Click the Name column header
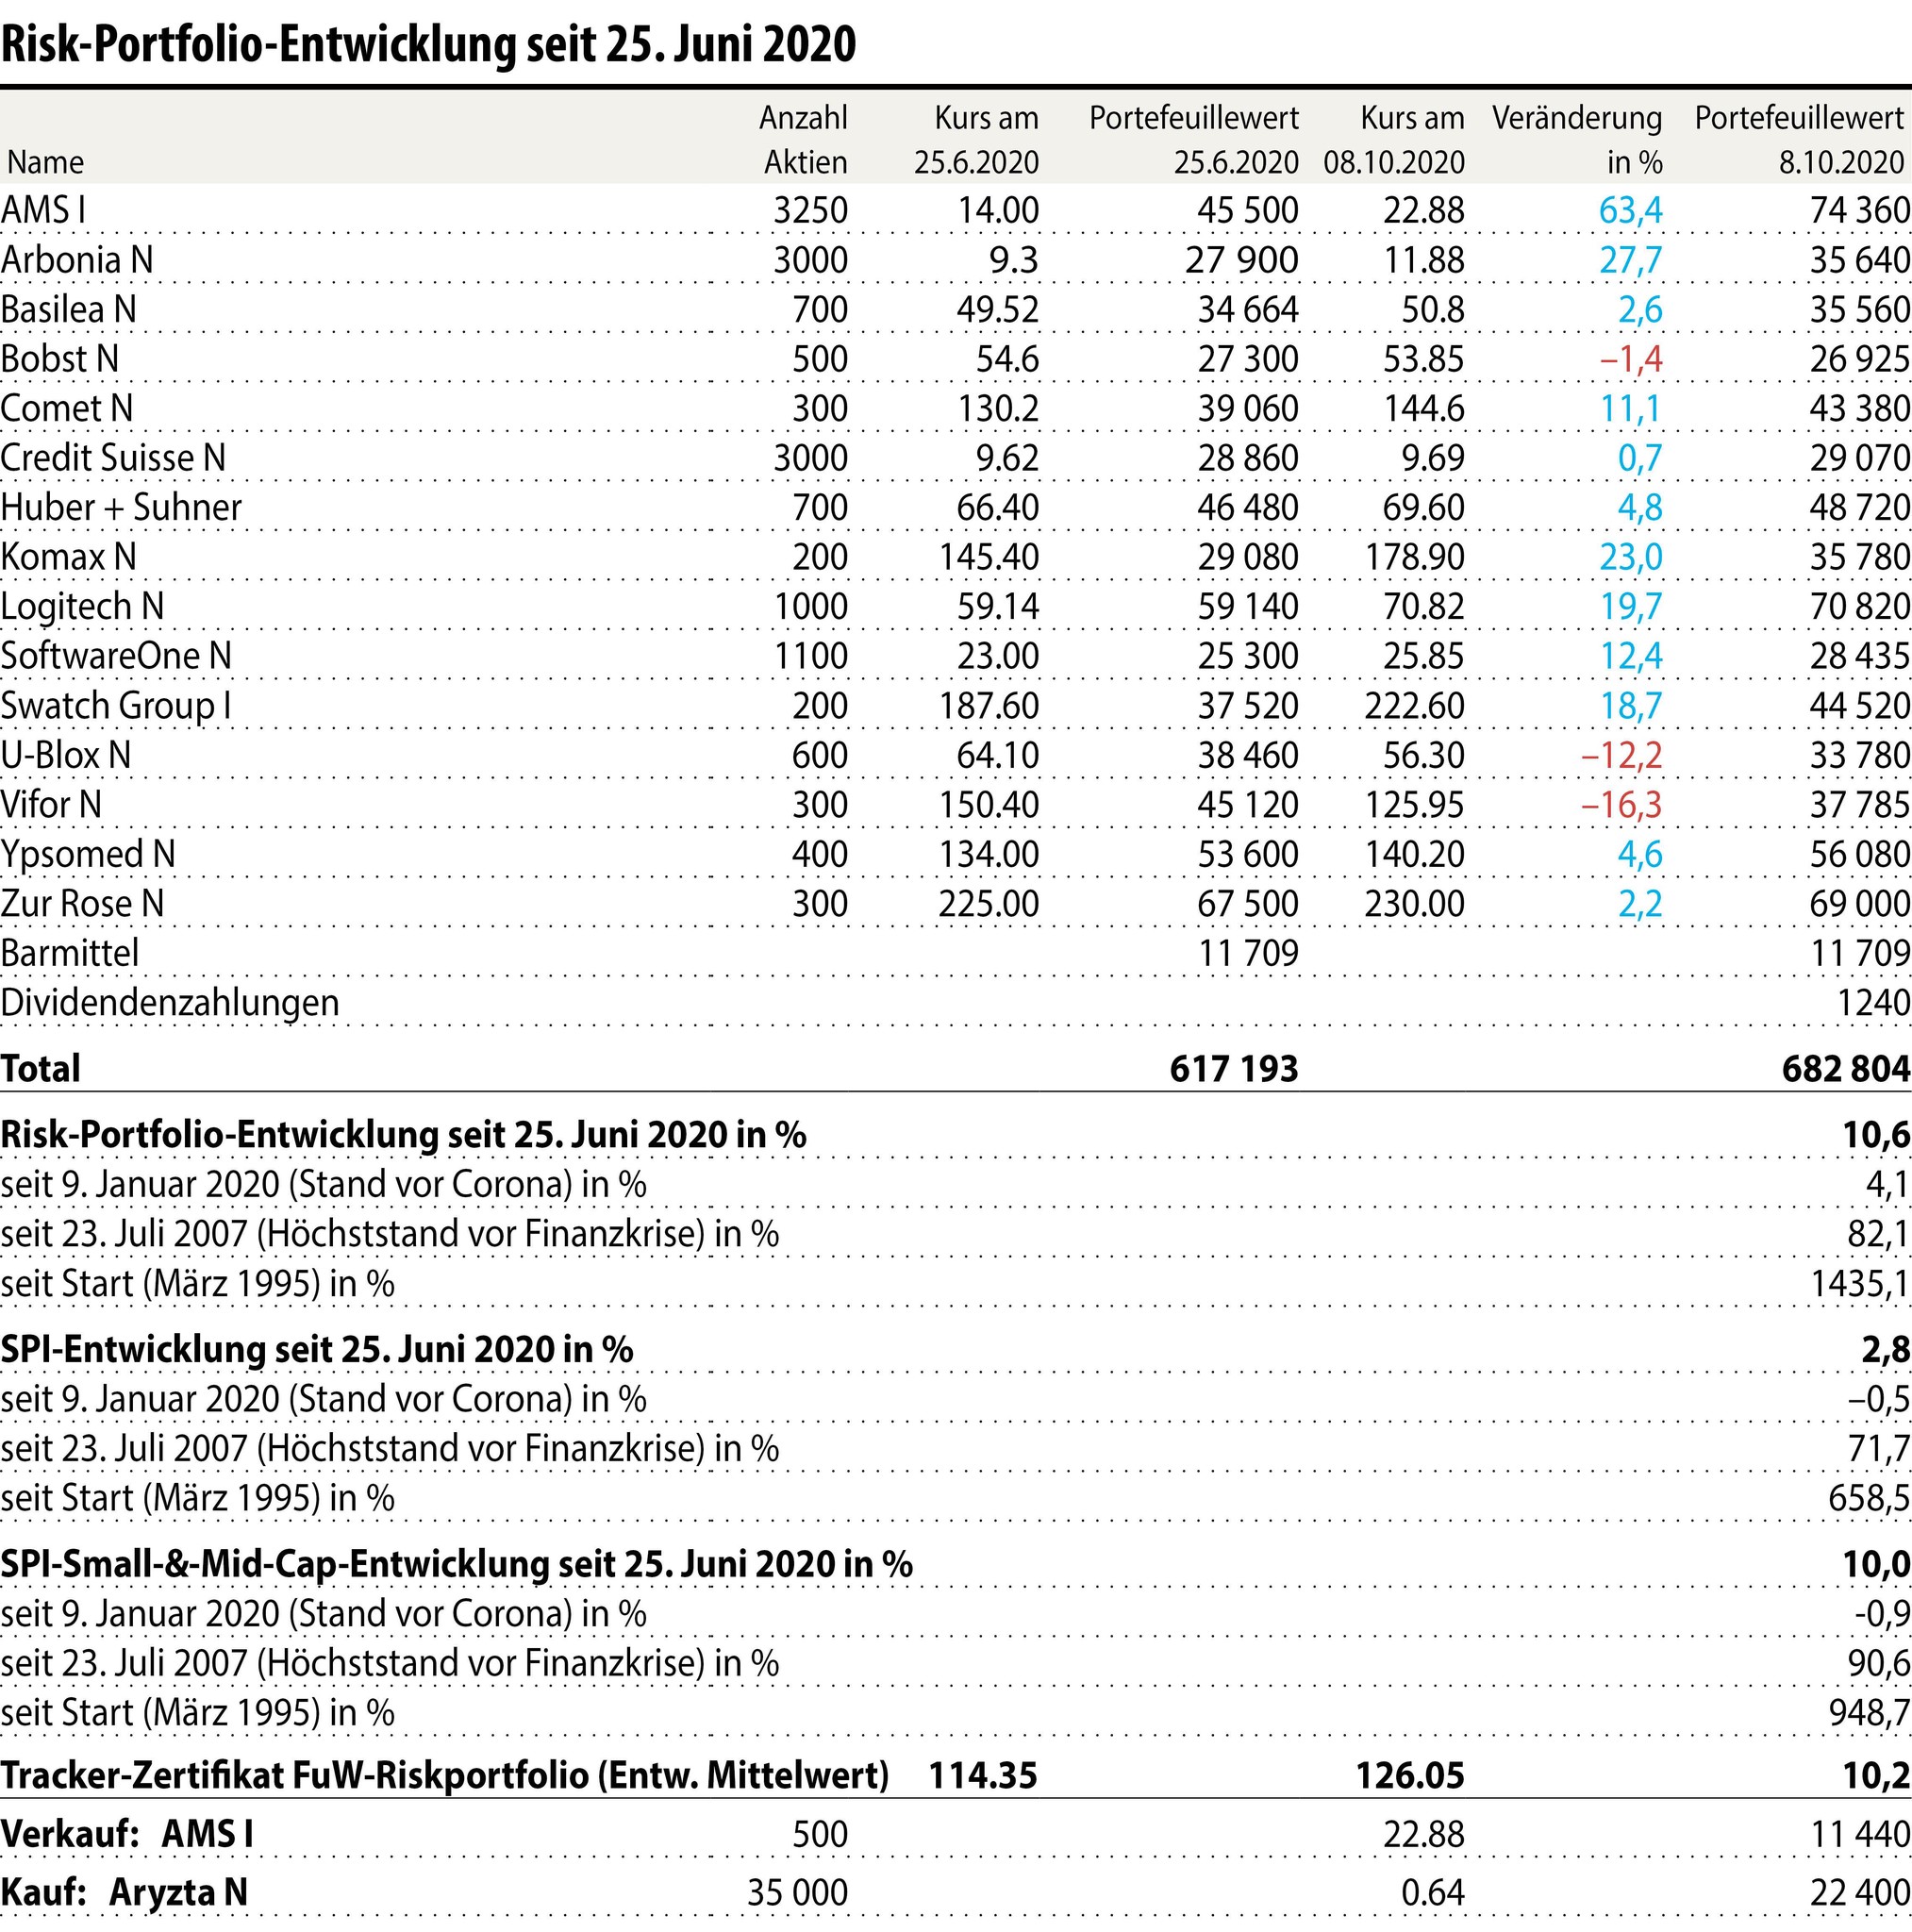 point(46,162)
